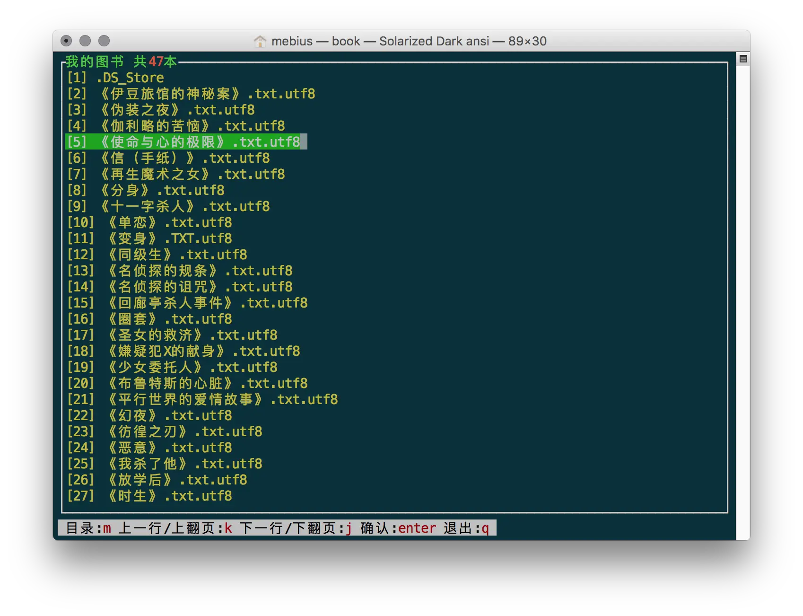The height and width of the screenshot is (616, 803).
Task: Select '《幻夜》.txt.utf8' row
Action: pos(149,415)
